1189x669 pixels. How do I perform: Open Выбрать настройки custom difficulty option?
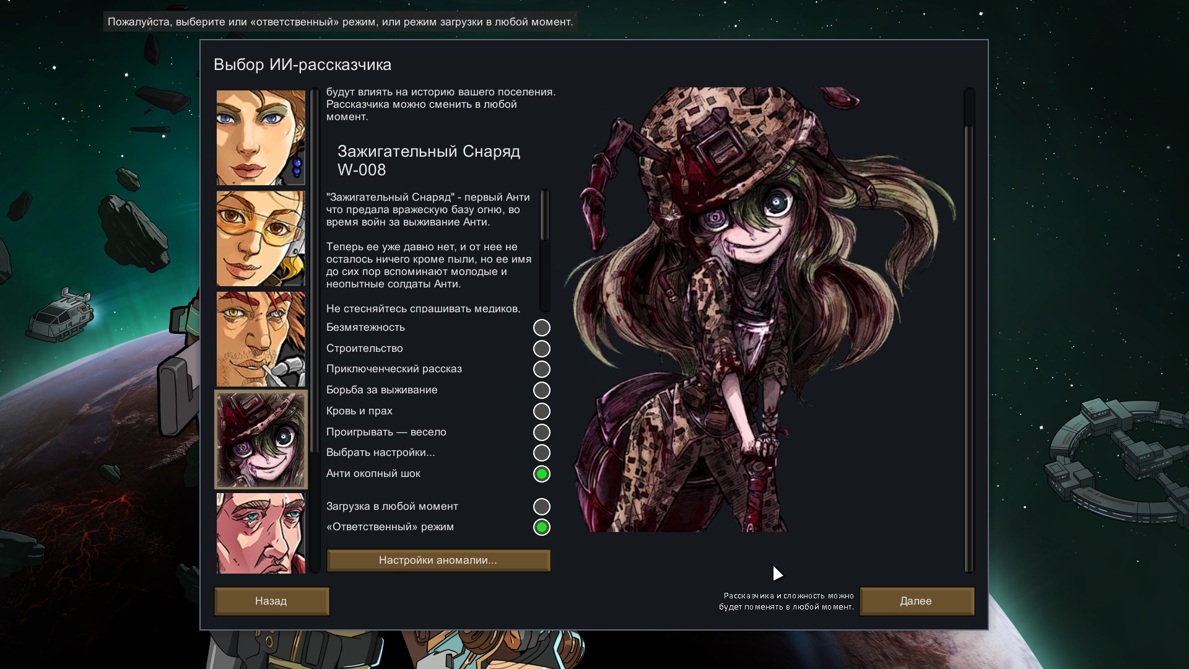click(541, 453)
